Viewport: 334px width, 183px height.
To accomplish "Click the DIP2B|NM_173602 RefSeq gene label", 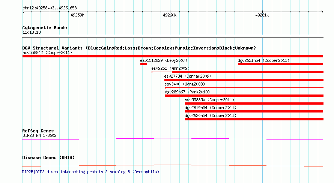I will pyautogui.click(x=39, y=135).
